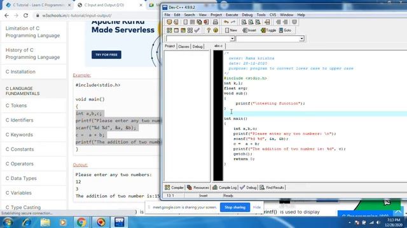
Task: Open the CVS menu in Dev-C++
Action: click(x=273, y=15)
